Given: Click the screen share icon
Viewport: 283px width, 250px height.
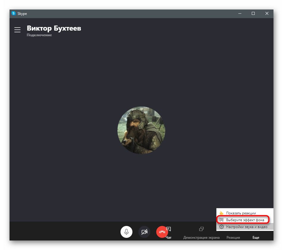Looking at the screenshot, I should (201, 229).
